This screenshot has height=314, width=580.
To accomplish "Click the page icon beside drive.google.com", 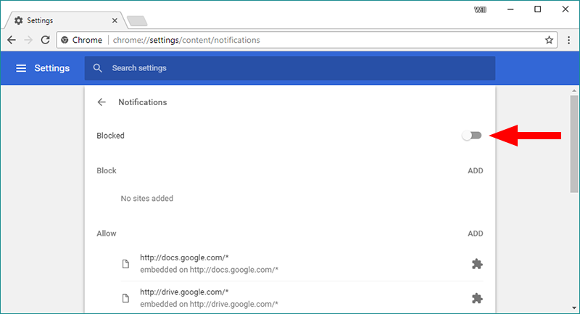I will 125,298.
